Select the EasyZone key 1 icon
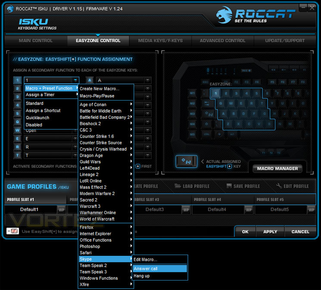 (17, 80)
